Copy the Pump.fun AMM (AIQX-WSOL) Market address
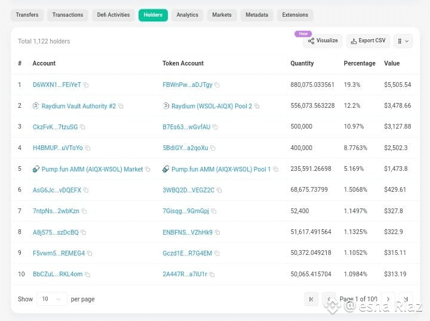This screenshot has width=430, height=321. (148, 169)
